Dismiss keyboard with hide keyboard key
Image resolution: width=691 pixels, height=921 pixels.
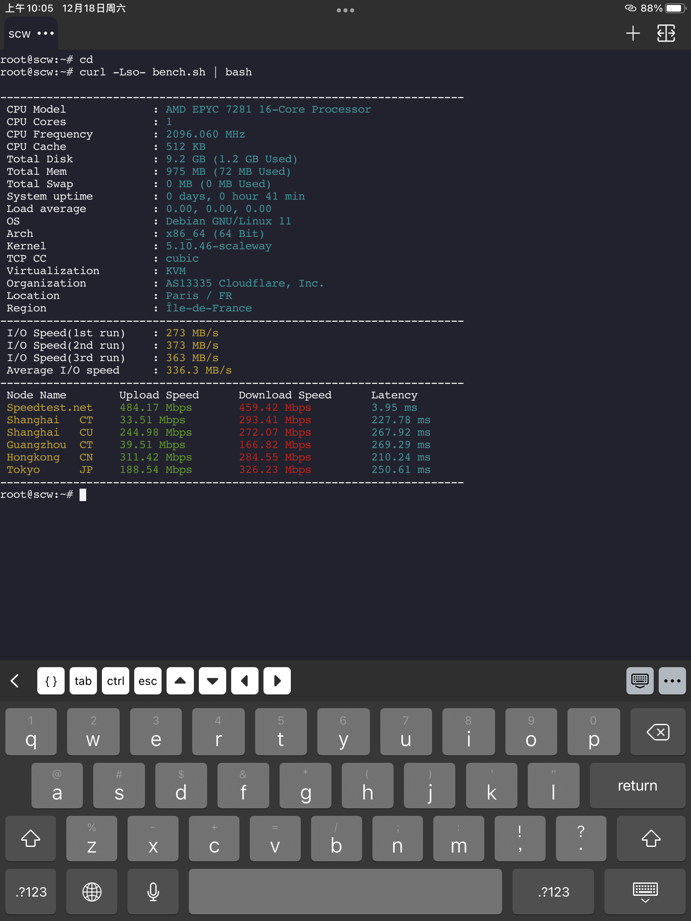(x=645, y=892)
